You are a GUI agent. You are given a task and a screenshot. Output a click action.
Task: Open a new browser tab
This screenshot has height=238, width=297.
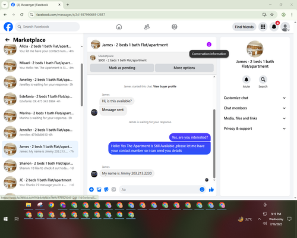(x=68, y=5)
